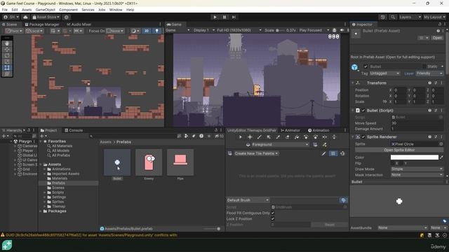The height and width of the screenshot is (252, 449).
Task: Click the Step frame button
Action: pos(234,17)
